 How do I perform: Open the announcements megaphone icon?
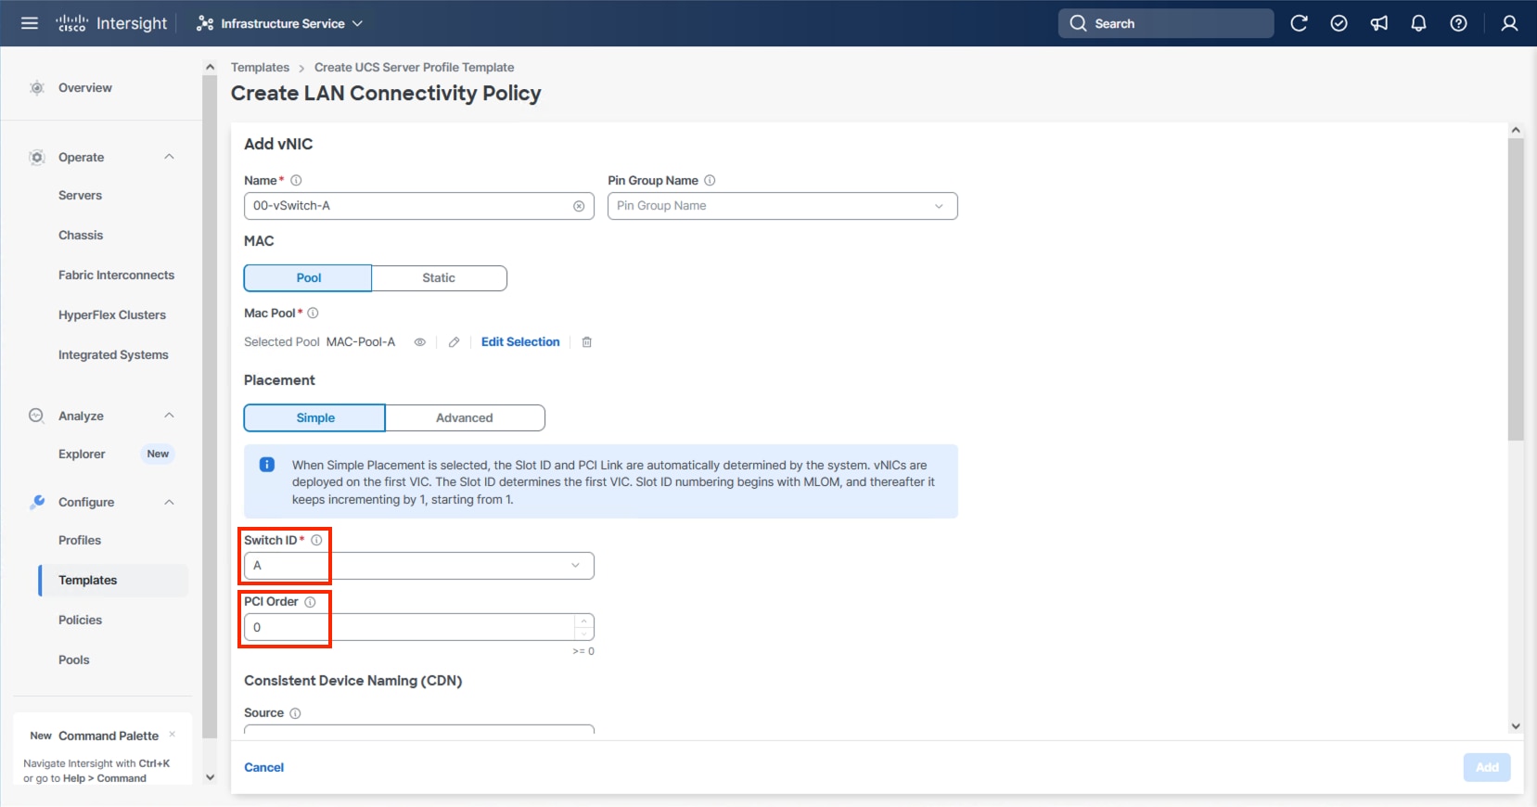[1379, 23]
